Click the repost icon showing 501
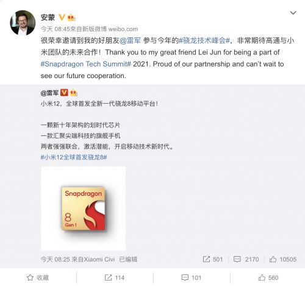This screenshot has width=305, height=286. pos(206,259)
